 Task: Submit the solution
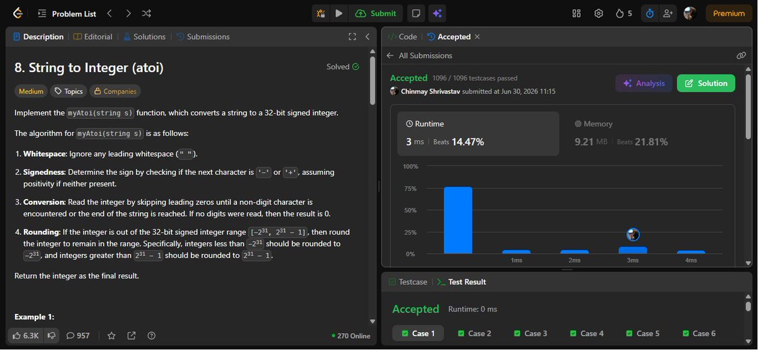376,13
